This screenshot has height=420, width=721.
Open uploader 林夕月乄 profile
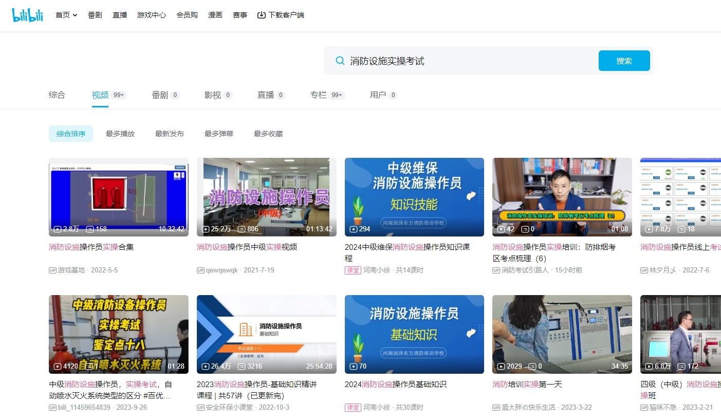[663, 270]
